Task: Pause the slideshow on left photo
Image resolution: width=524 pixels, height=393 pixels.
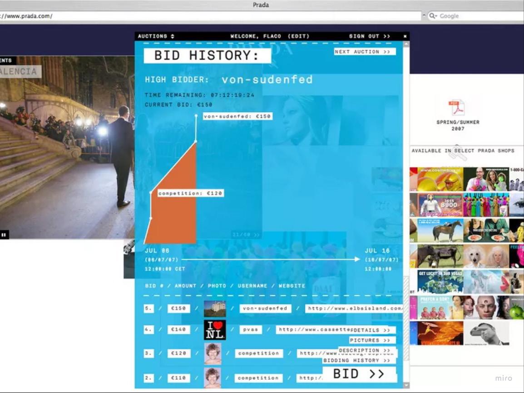Action: pyautogui.click(x=4, y=235)
